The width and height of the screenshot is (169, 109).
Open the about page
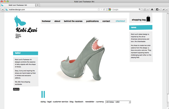tap(57, 21)
